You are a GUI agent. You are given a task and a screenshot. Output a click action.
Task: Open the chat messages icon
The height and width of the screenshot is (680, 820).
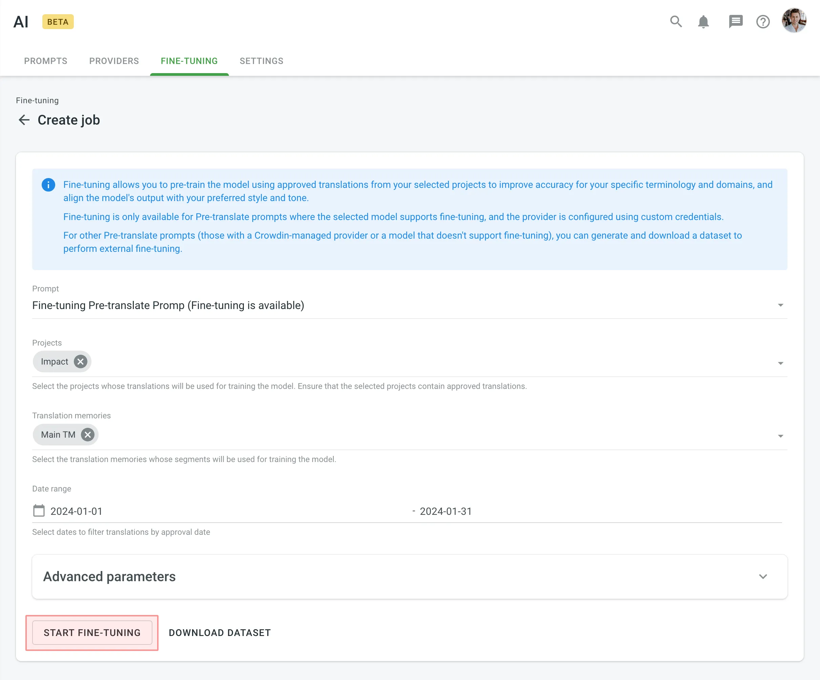736,22
